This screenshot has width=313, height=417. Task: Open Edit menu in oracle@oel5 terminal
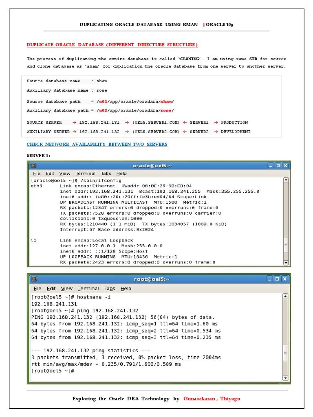pyautogui.click(x=50, y=173)
